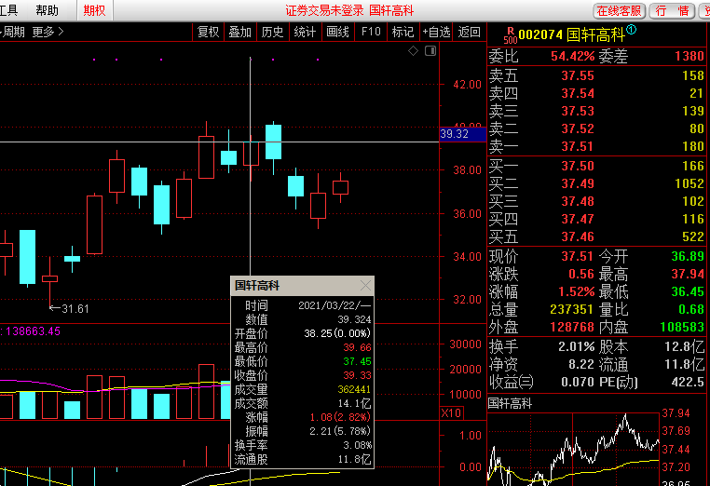
Task: Click the 卖五 price 37.55
Action: [x=578, y=76]
